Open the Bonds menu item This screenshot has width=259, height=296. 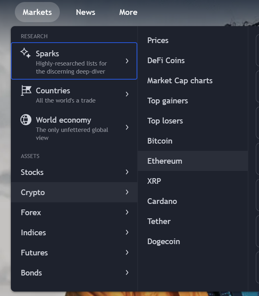[x=74, y=273]
